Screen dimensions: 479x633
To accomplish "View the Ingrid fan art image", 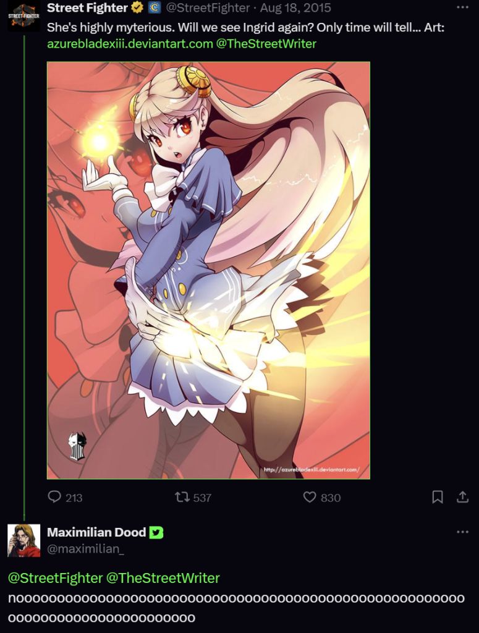I will coord(209,271).
